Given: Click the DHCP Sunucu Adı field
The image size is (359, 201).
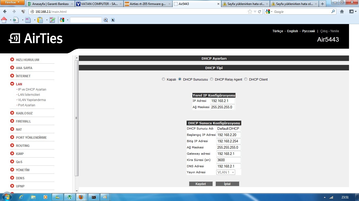Looking at the screenshot, I should [x=228, y=129].
